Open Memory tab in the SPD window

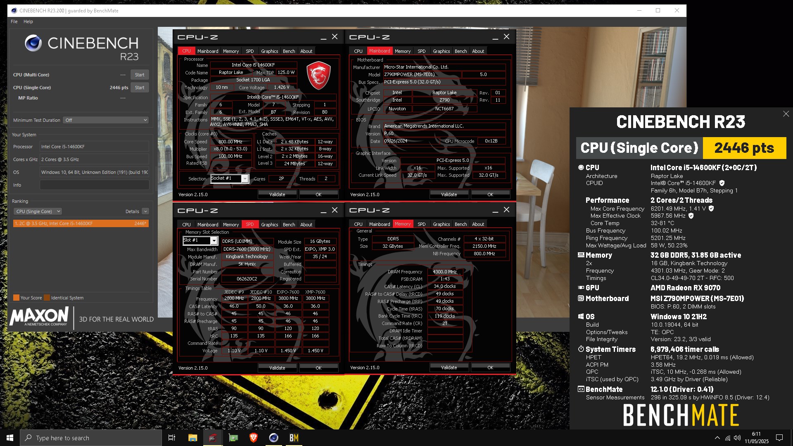pos(231,225)
